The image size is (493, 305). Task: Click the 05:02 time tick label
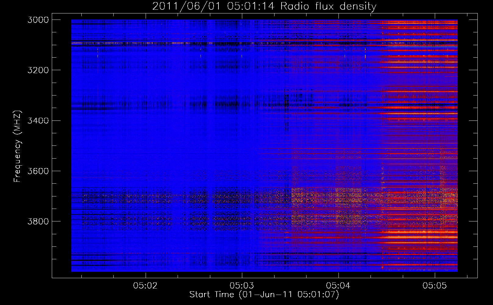point(145,285)
